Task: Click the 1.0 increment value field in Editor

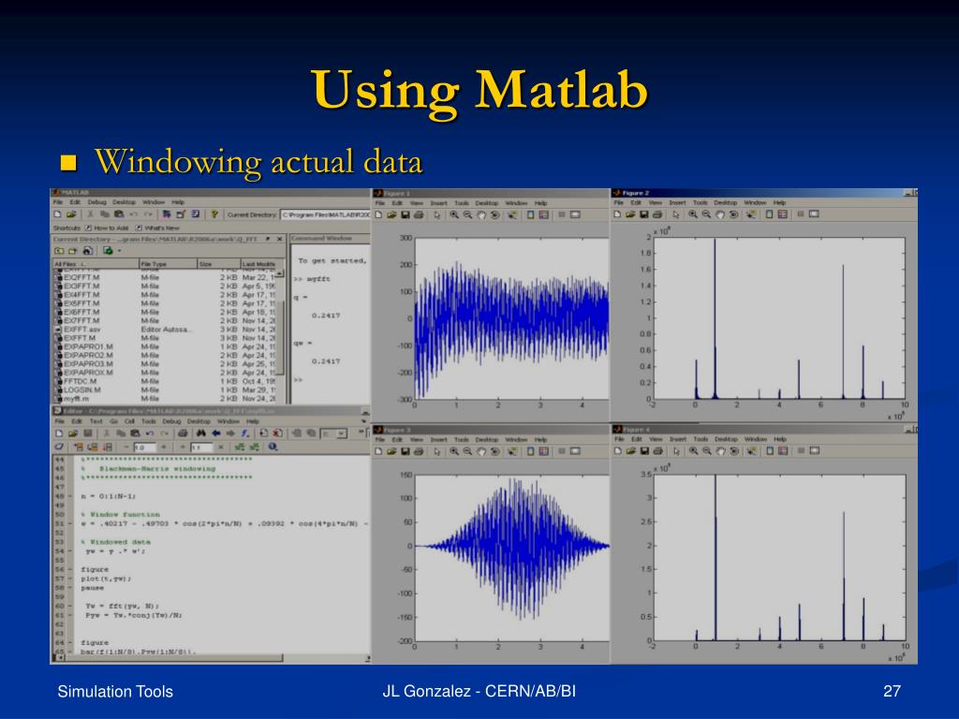Action: tap(145, 447)
